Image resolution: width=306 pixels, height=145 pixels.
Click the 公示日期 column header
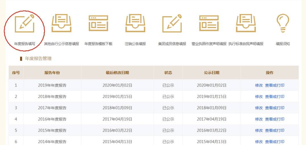pos(211,73)
